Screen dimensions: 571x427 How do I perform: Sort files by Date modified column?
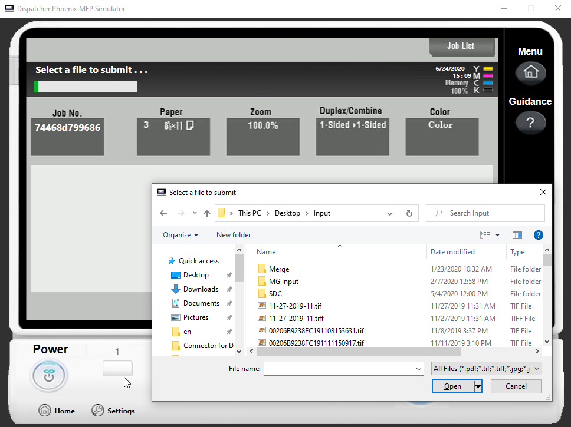coord(452,252)
